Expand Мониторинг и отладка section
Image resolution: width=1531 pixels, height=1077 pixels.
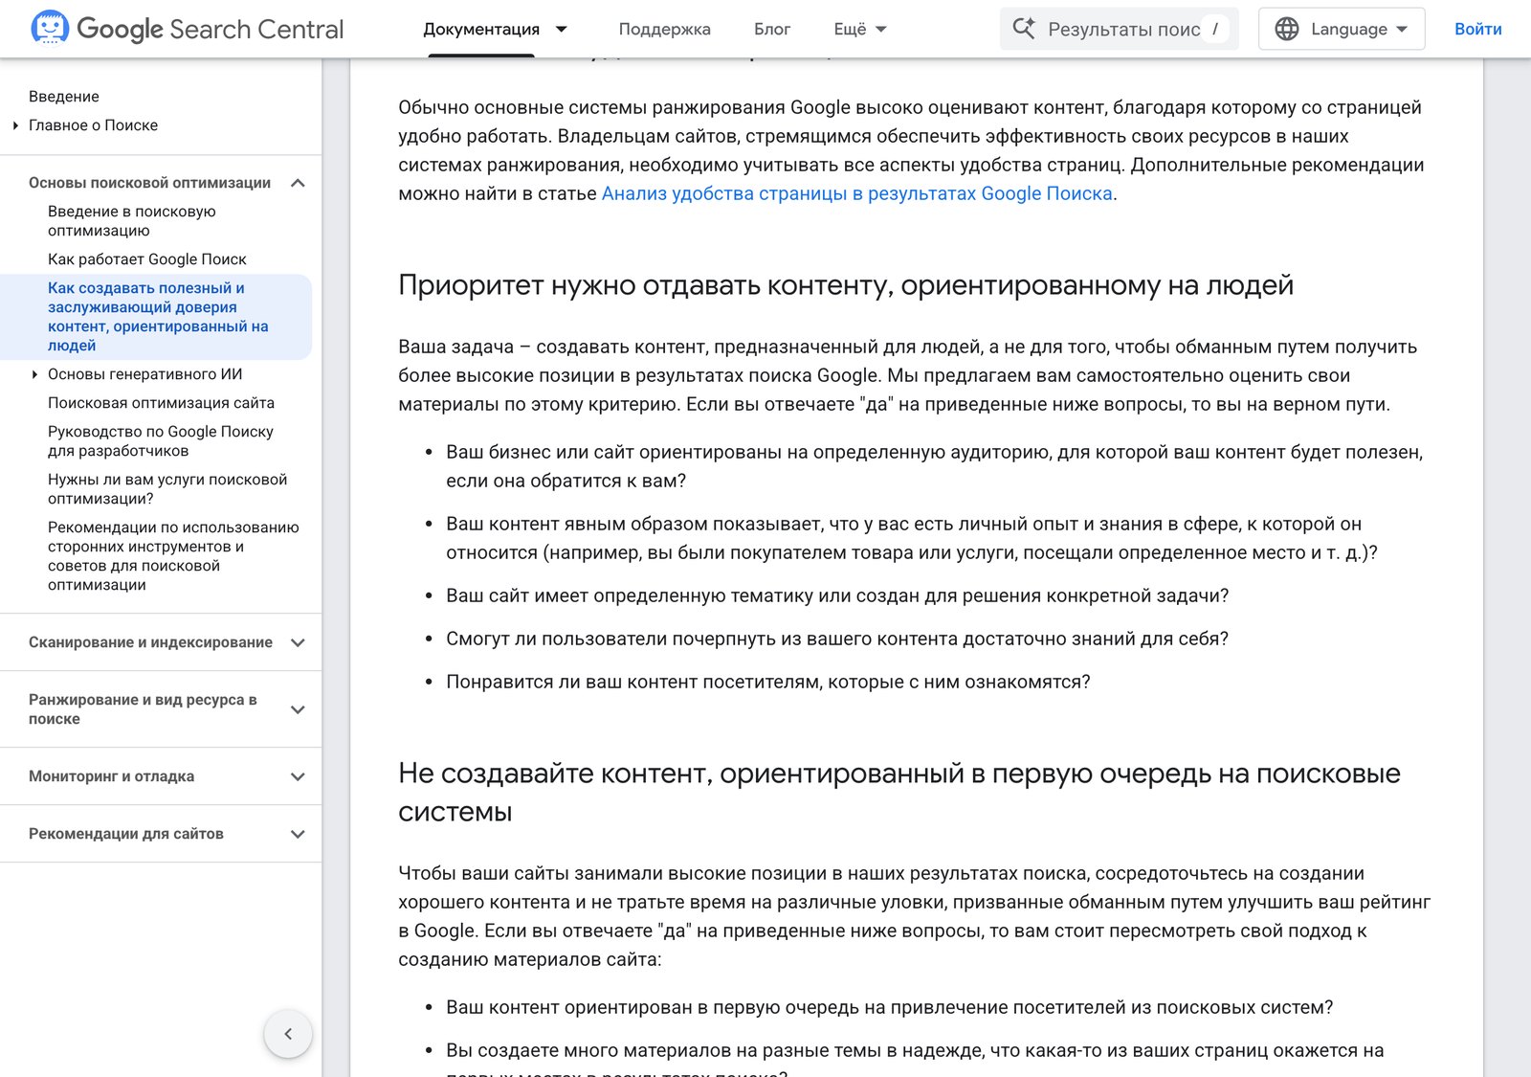click(x=298, y=776)
